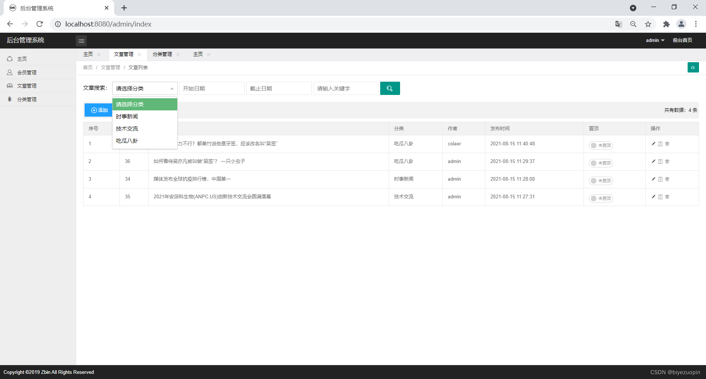Delete article 34 using the trash icon
Viewport: 706px width, 379px height.
click(x=667, y=179)
